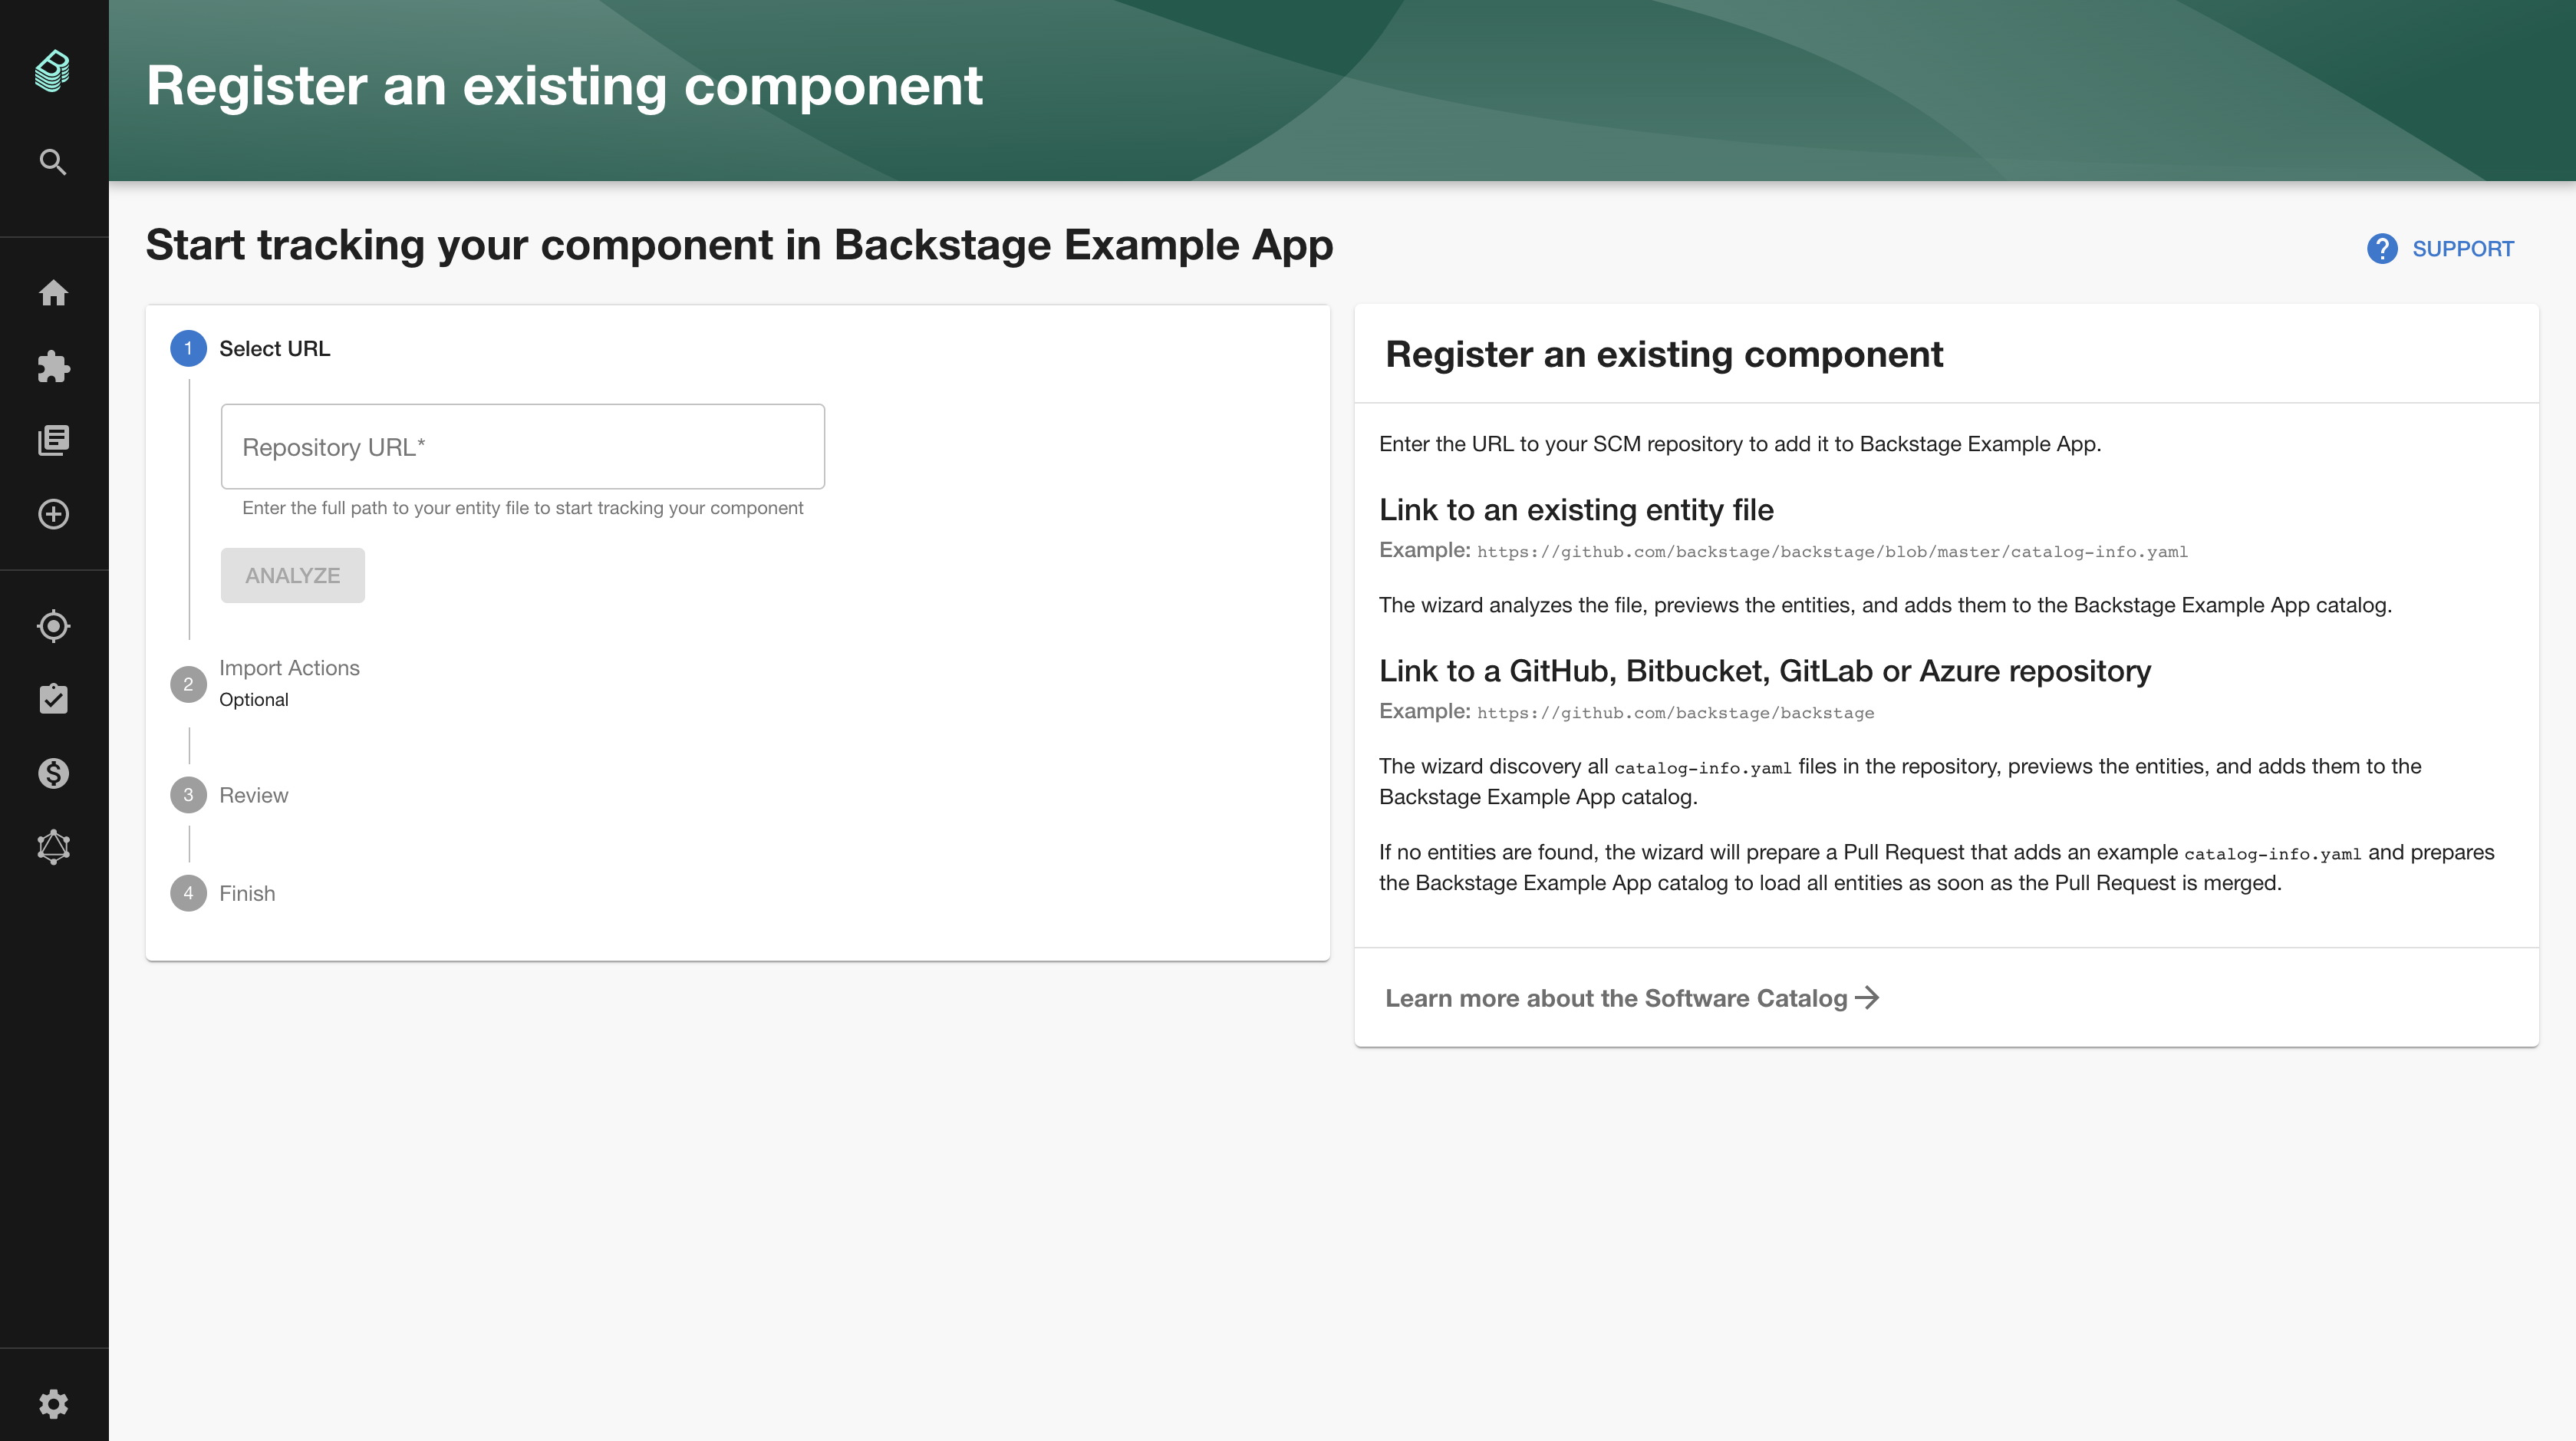Open GraphiQL icon in sidebar

(x=53, y=847)
